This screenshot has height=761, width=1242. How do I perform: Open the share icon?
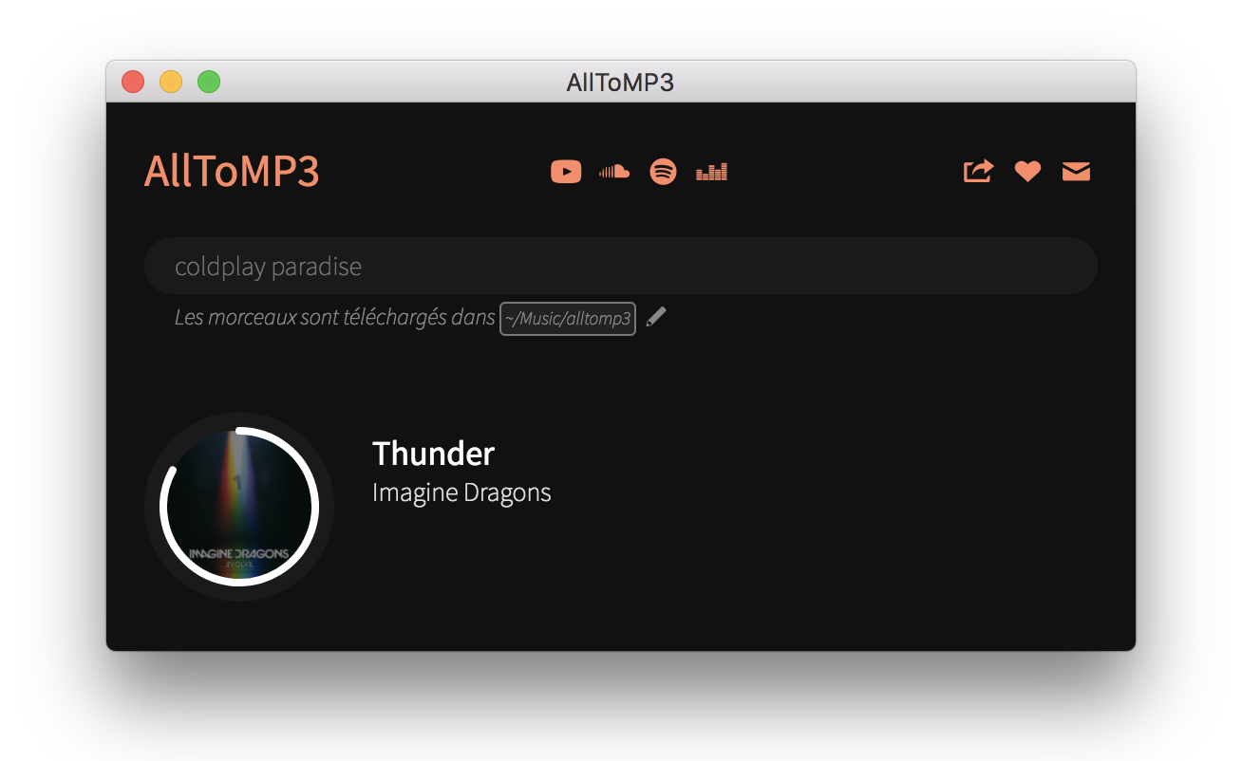[978, 171]
